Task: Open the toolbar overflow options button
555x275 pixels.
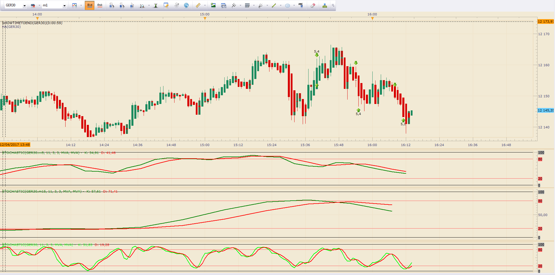Action: (333, 6)
